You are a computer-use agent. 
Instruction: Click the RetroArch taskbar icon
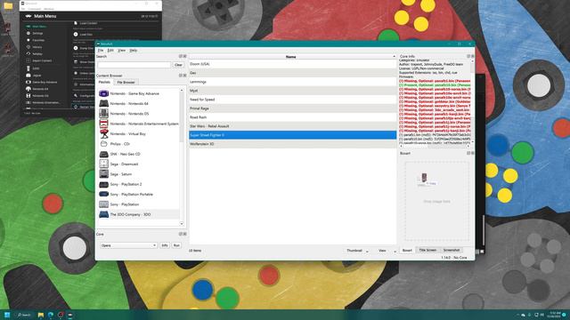(70, 315)
